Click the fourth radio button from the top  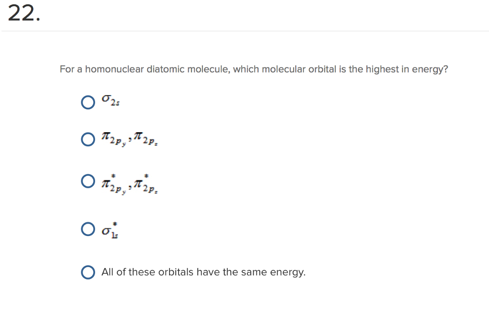coord(88,229)
